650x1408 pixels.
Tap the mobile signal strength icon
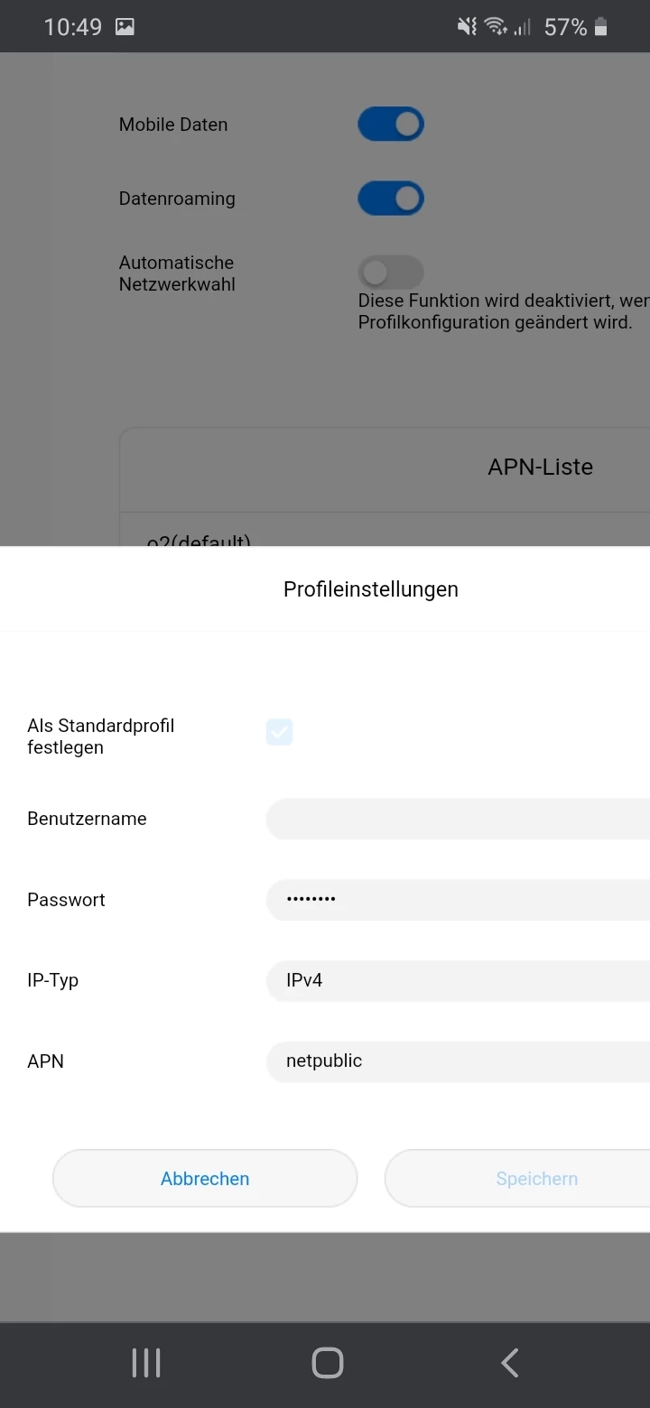tap(523, 27)
